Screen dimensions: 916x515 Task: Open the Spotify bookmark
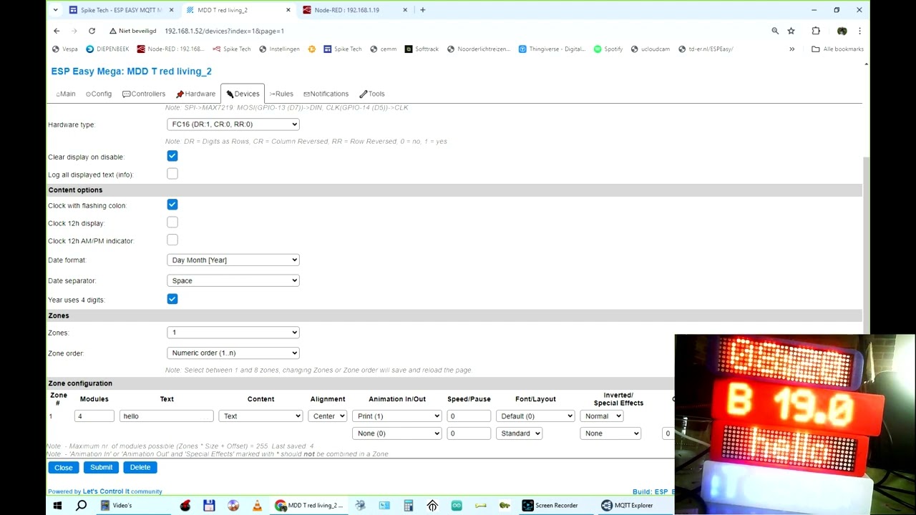tap(608, 49)
